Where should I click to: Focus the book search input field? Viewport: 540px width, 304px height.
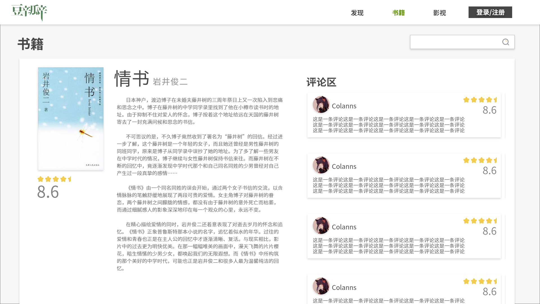454,42
